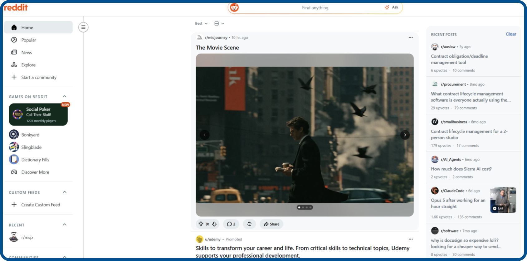
Task: Clear the Recent Posts list
Action: point(511,34)
